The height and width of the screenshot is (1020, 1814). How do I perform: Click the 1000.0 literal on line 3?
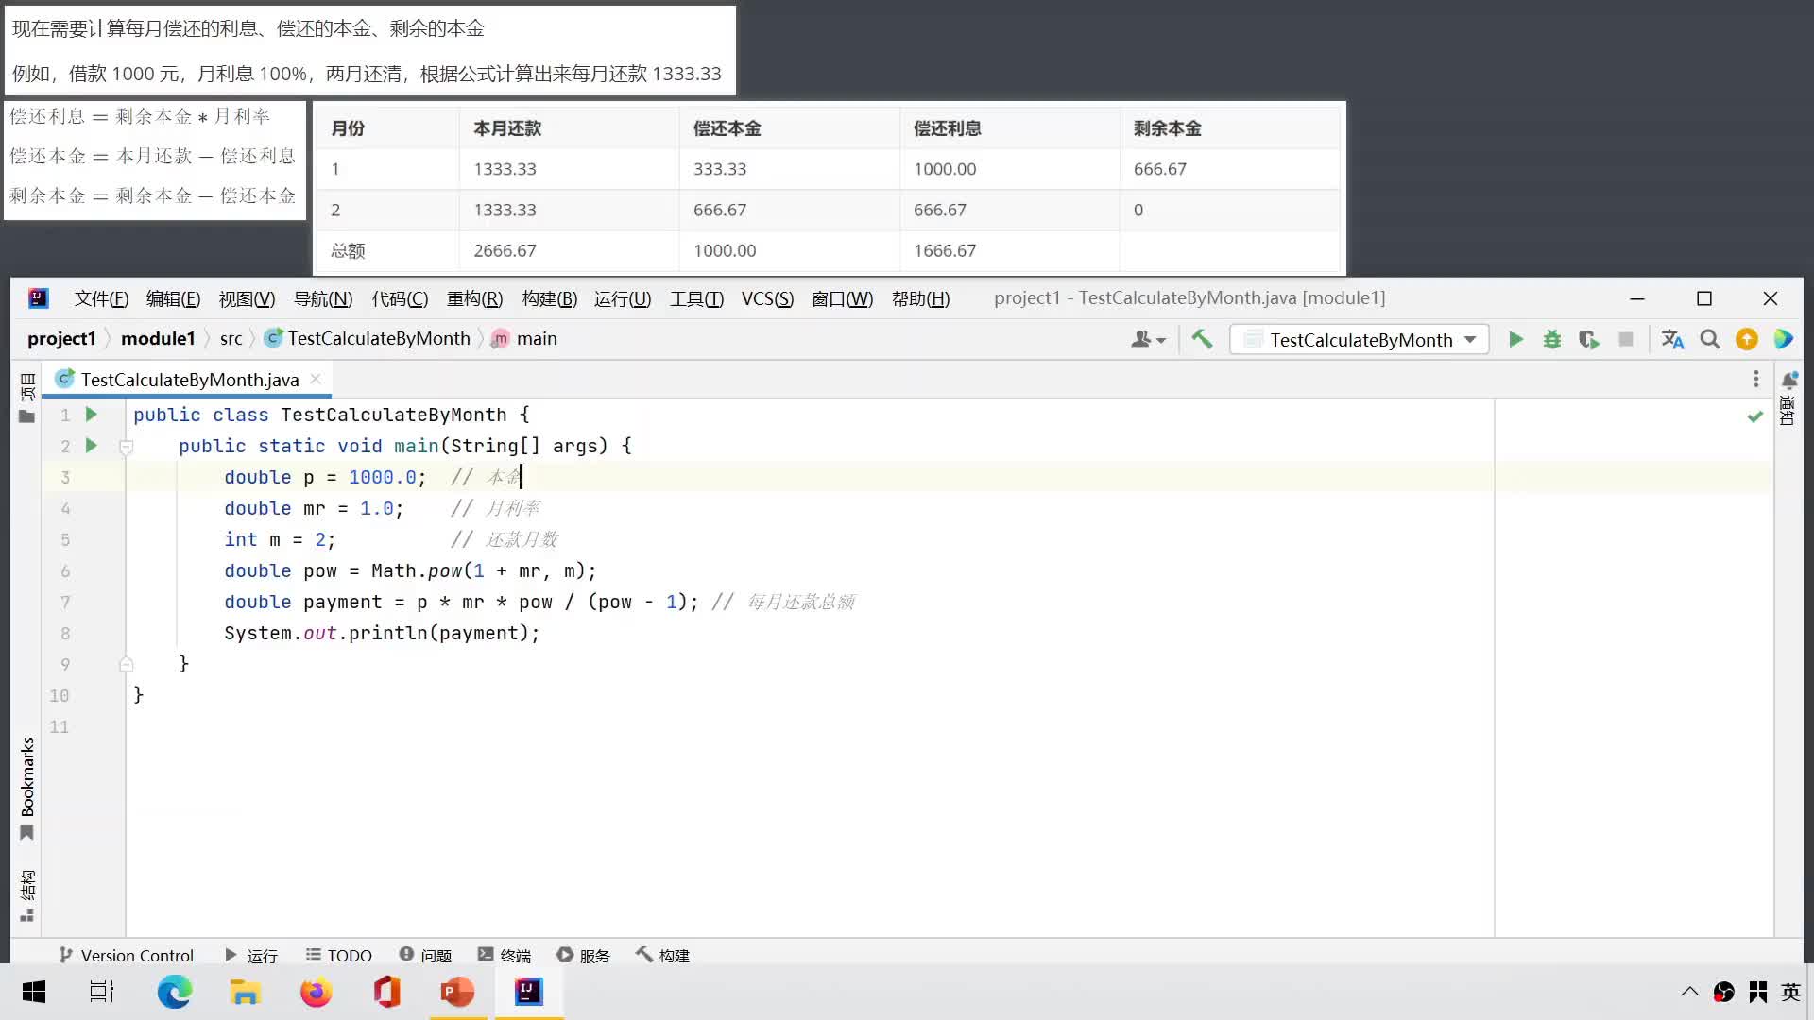[383, 477]
